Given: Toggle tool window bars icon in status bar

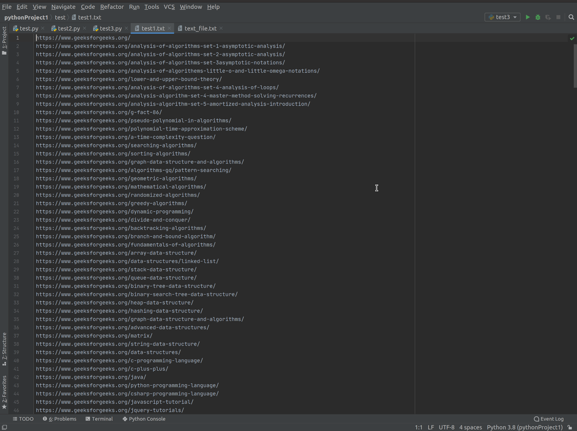Looking at the screenshot, I should (x=5, y=427).
